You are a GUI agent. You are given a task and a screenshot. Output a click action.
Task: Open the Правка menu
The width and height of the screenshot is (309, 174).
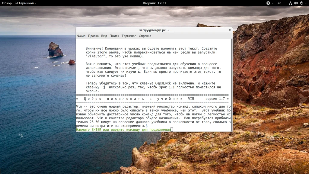pos(93,36)
